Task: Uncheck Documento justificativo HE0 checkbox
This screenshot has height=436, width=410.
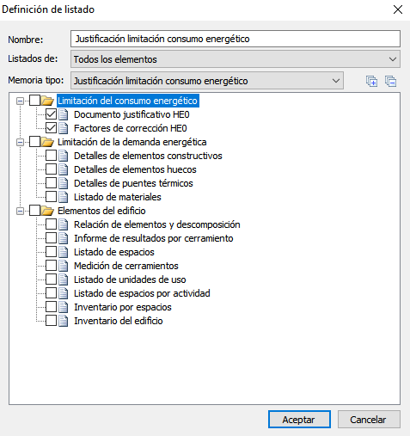Action: [x=51, y=114]
